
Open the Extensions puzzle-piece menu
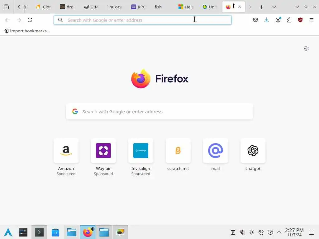pyautogui.click(x=289, y=20)
